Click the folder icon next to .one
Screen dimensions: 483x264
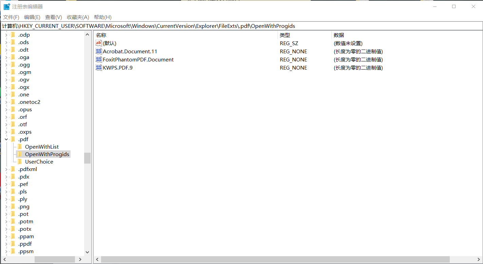[13, 94]
